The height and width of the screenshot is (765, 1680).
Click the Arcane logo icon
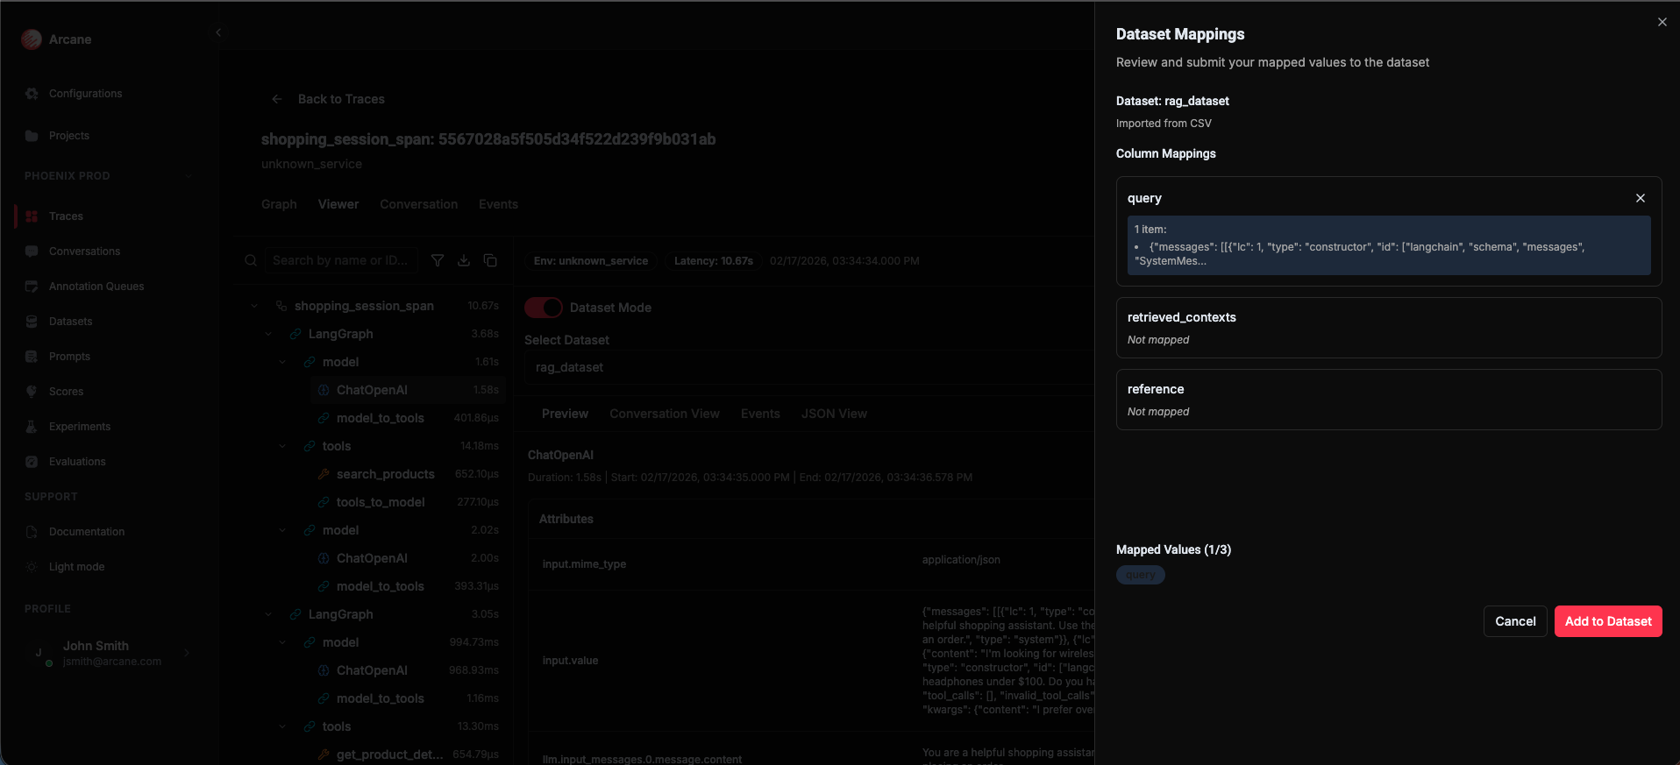[32, 39]
